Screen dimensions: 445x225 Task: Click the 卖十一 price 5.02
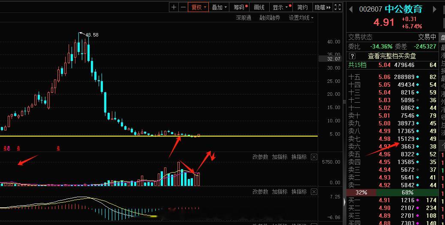coord(384,108)
